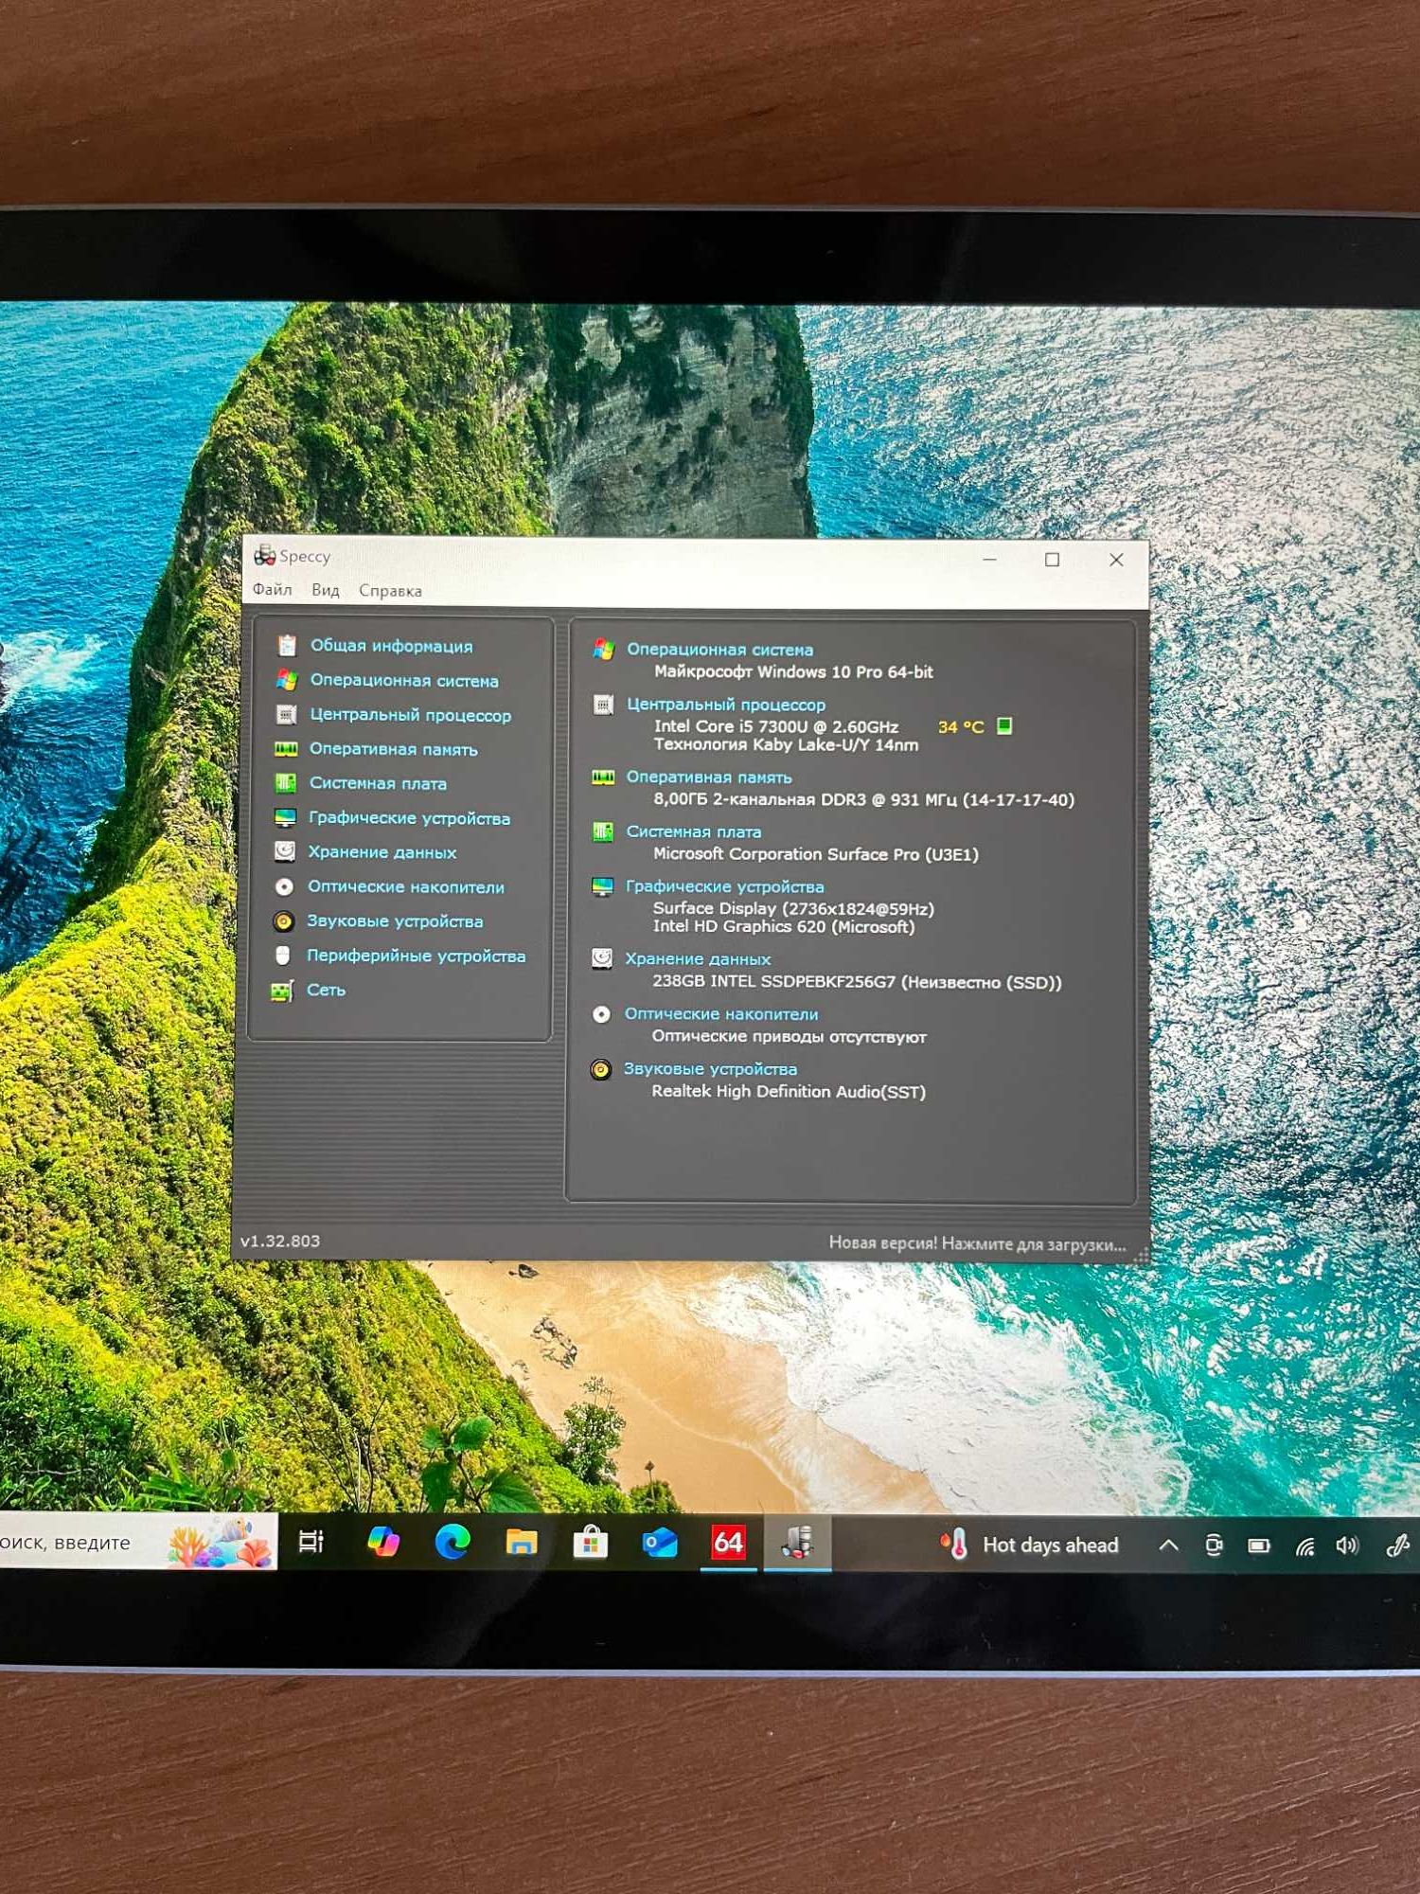Click the audio speaker icon in the summary panel
The width and height of the screenshot is (1420, 1894).
[x=600, y=1069]
